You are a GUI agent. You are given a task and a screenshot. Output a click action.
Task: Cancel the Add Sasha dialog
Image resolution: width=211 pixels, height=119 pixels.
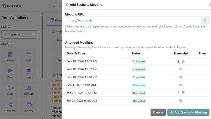click(x=158, y=112)
